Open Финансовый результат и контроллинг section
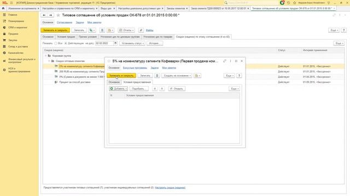 coord(22,60)
